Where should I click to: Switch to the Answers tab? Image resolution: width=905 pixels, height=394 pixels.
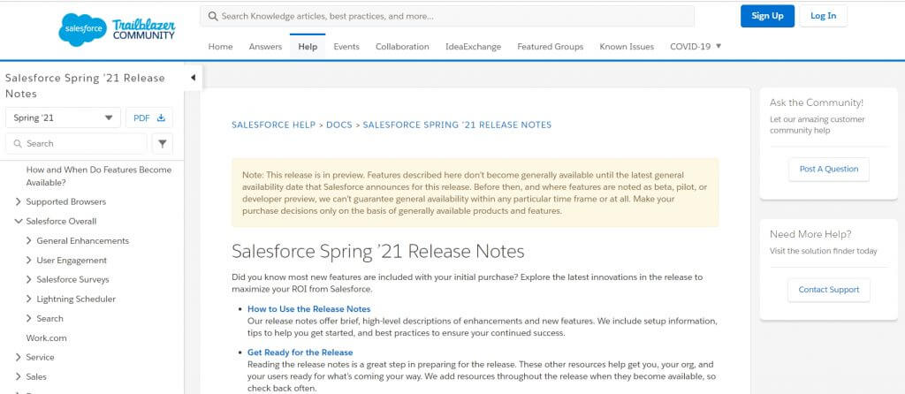[265, 47]
